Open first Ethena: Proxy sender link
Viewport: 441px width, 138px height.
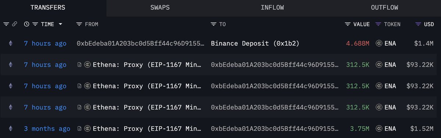147,65
